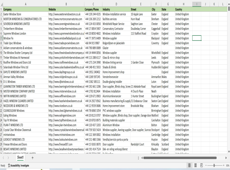Screen dimensions: 230x170
Task: Open Accessibility: Investigate status item
Action: coord(19,165)
